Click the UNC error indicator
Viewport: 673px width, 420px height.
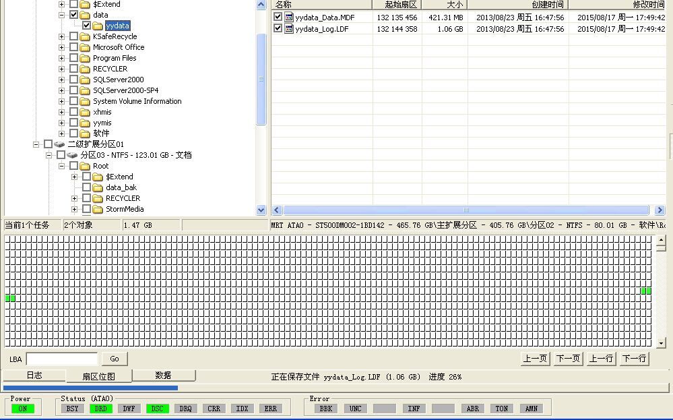(x=356, y=409)
